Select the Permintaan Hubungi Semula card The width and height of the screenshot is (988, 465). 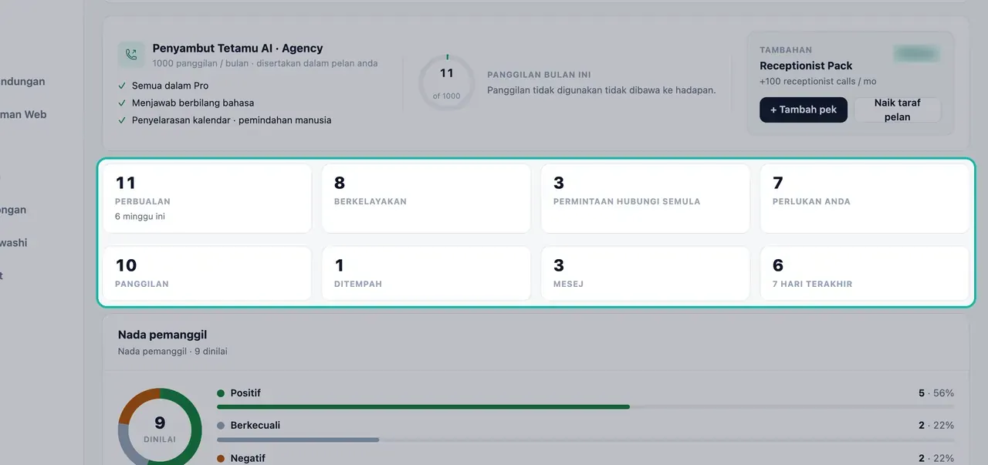click(645, 198)
